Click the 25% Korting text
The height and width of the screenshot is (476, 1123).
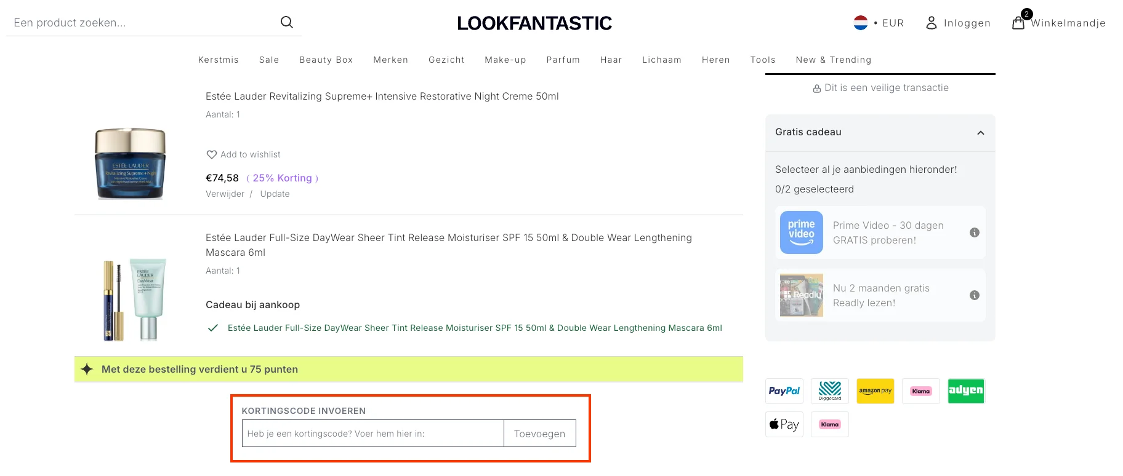tap(282, 178)
